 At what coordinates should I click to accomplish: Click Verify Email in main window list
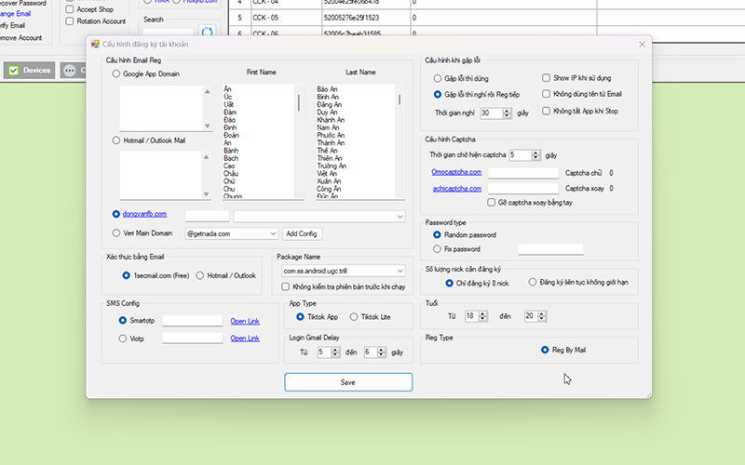12,26
